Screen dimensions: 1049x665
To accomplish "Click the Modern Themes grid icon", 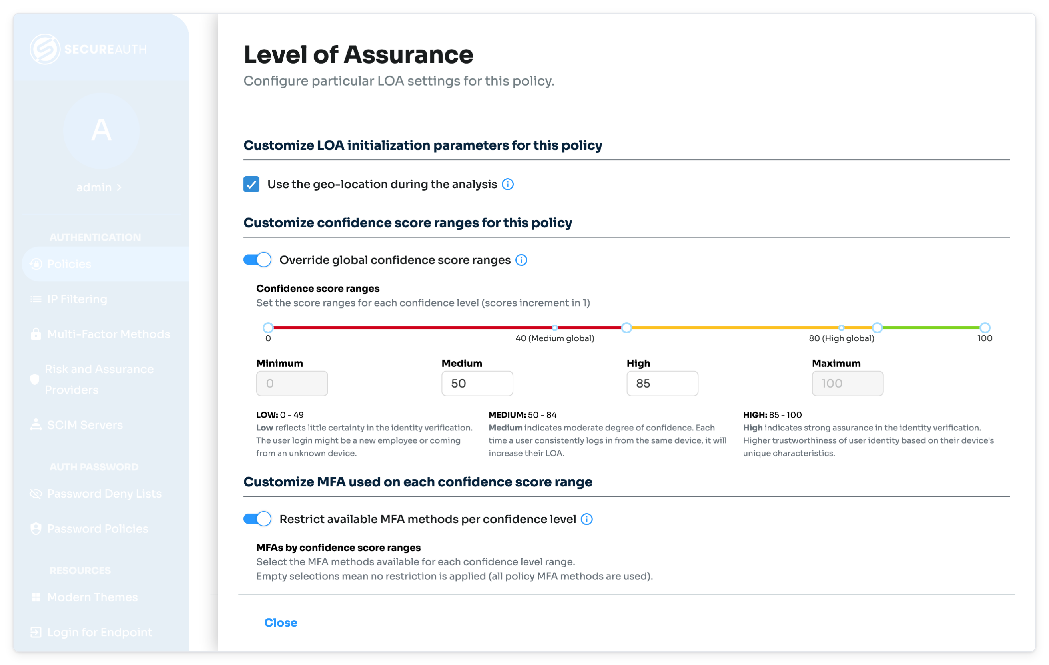I will pyautogui.click(x=36, y=597).
